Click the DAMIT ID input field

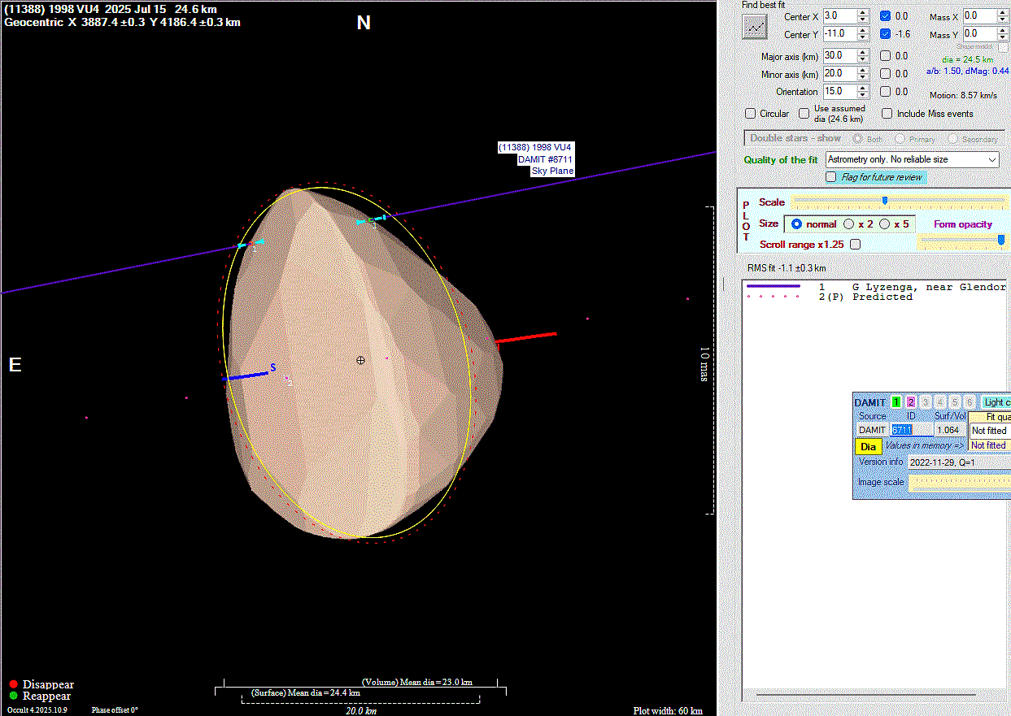pos(911,430)
